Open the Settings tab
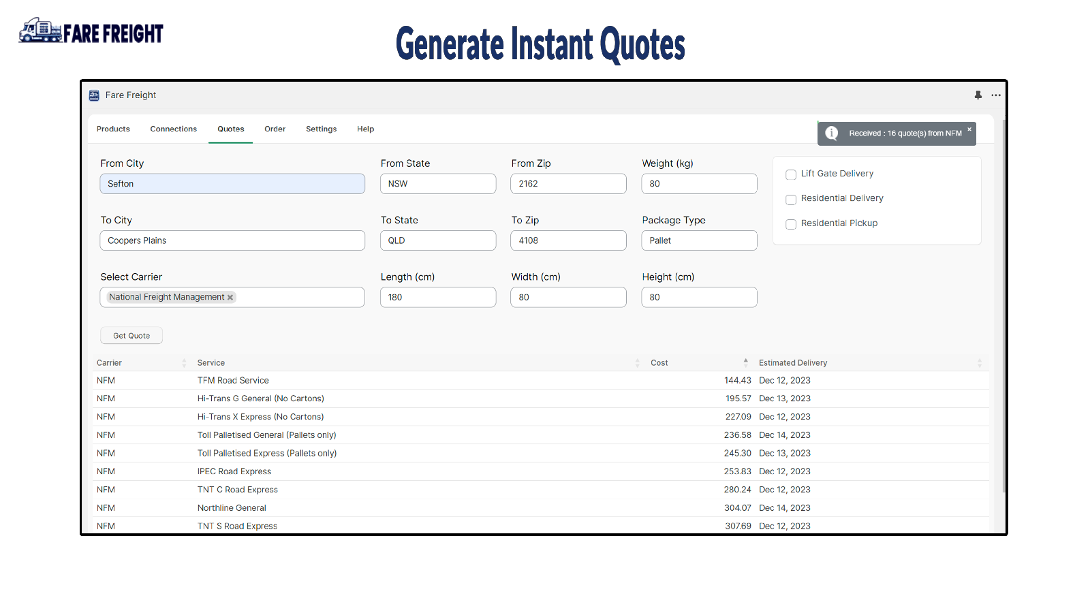 [322, 129]
